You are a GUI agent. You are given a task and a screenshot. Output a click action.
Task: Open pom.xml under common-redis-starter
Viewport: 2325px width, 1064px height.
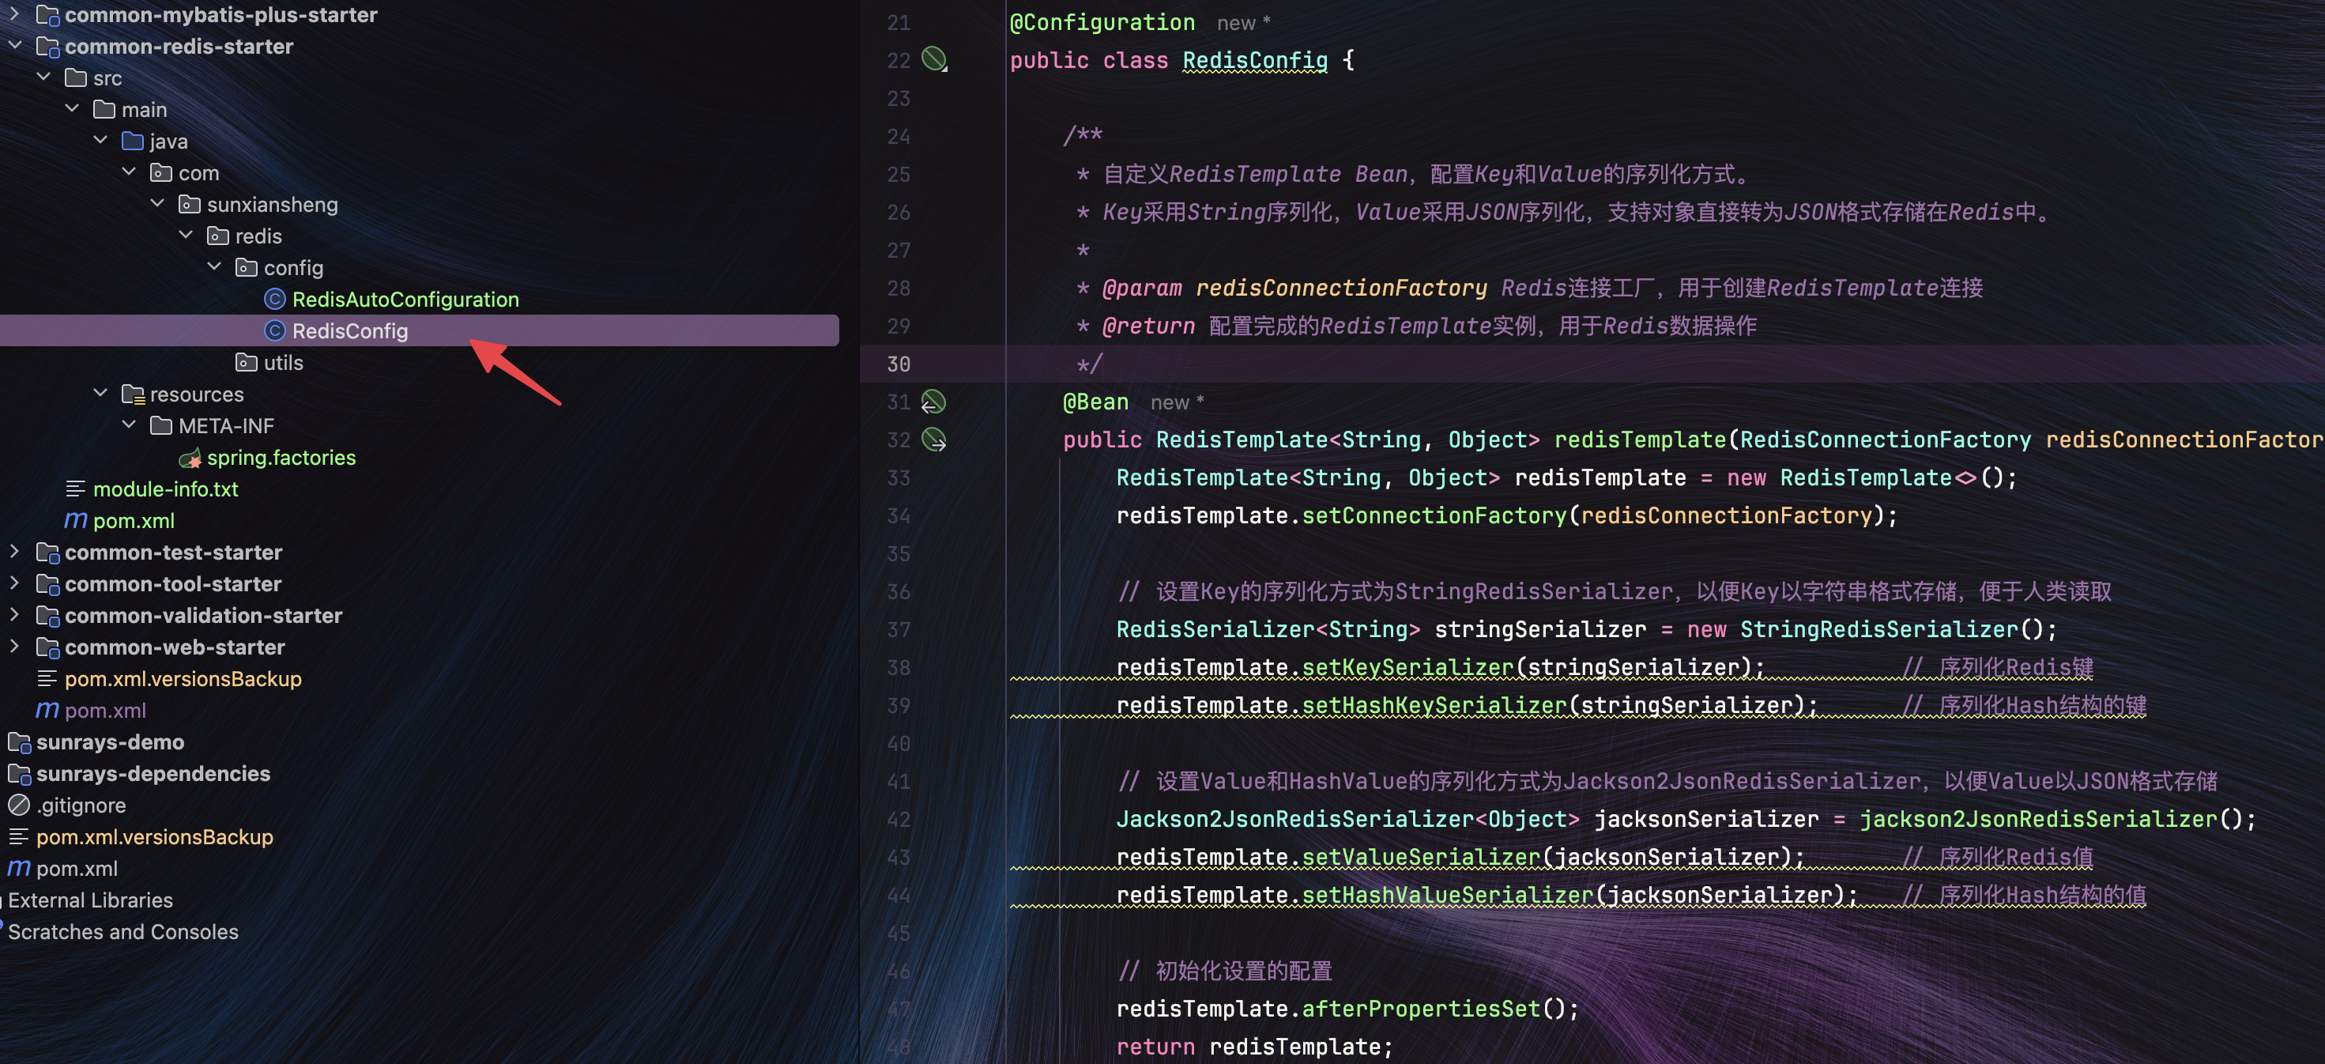pos(134,521)
